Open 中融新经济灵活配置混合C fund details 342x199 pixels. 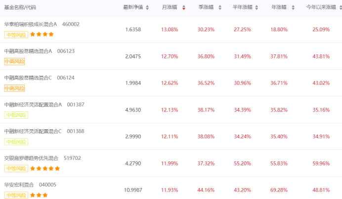click(33, 131)
